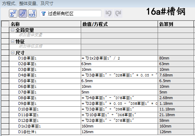Click the 7.68mm evaluated result cell
Image resolution: width=195 pixels, height=136 pixels.
[176, 75]
